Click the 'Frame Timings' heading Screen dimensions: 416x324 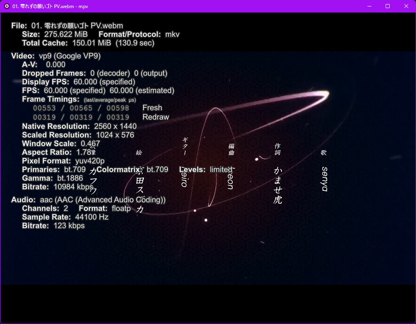click(x=79, y=99)
